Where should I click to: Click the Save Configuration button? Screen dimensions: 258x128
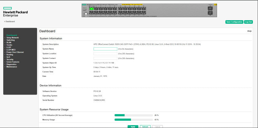click(x=234, y=22)
